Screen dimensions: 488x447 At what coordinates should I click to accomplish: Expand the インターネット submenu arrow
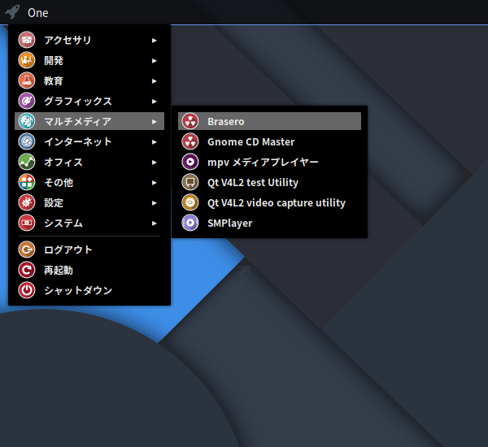(154, 142)
